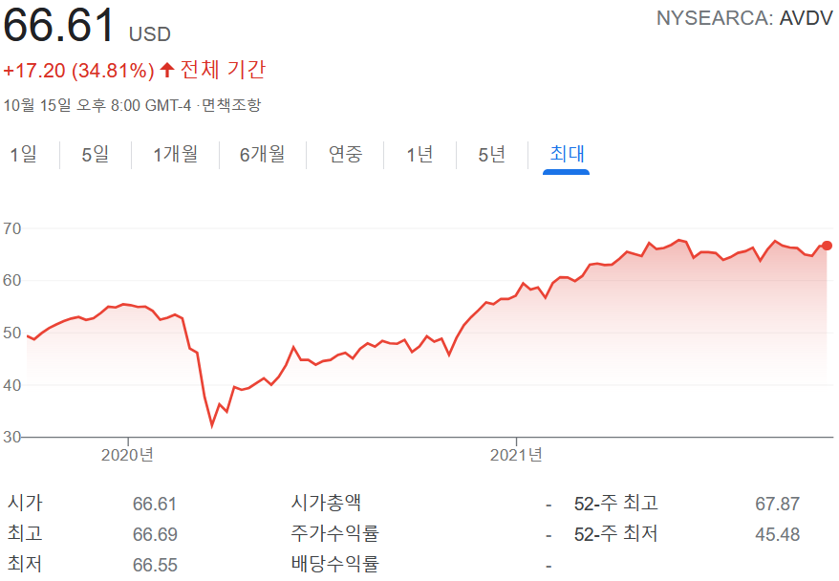This screenshot has height=581, width=839.
Task: Click the 30 y-axis label
Action: click(11, 437)
